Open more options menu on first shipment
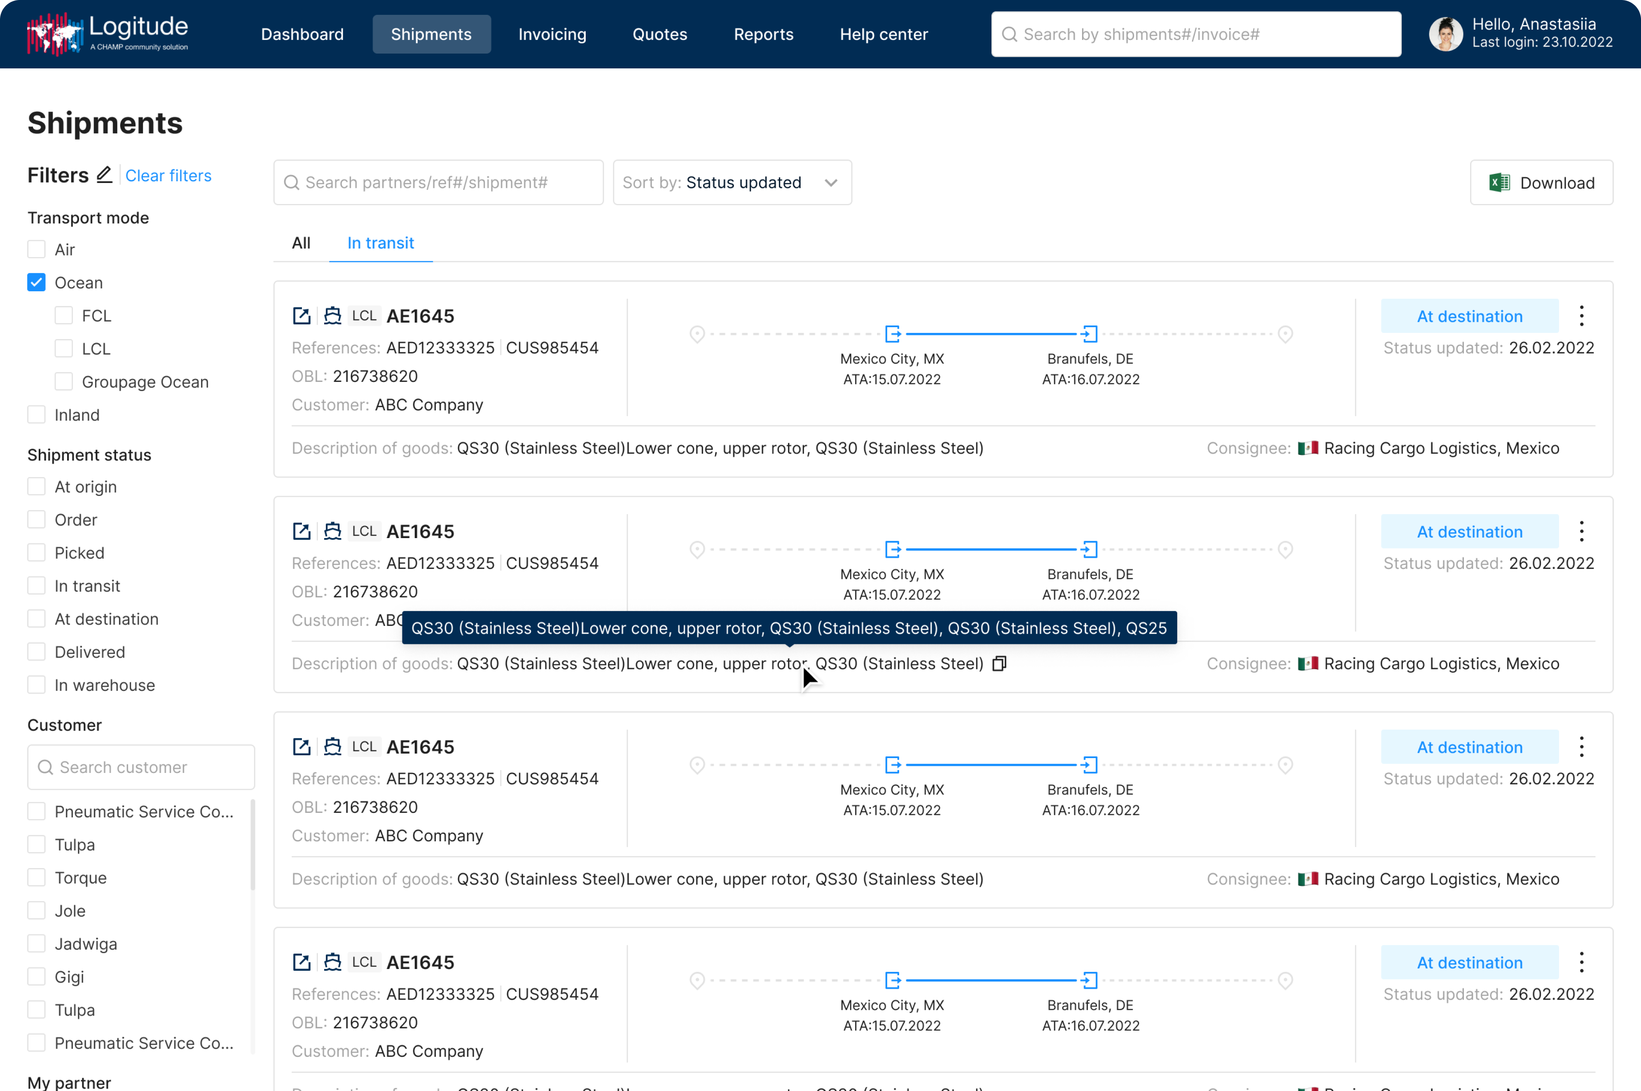Screen dimensions: 1641x1091 click(x=1582, y=316)
